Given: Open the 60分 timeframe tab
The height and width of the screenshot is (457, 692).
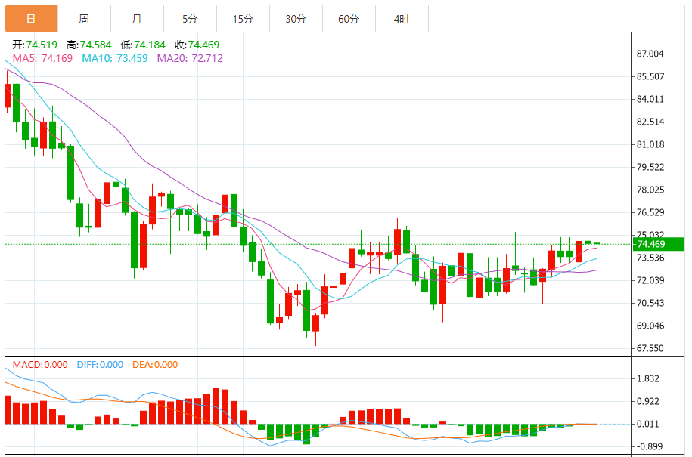Looking at the screenshot, I should [349, 19].
